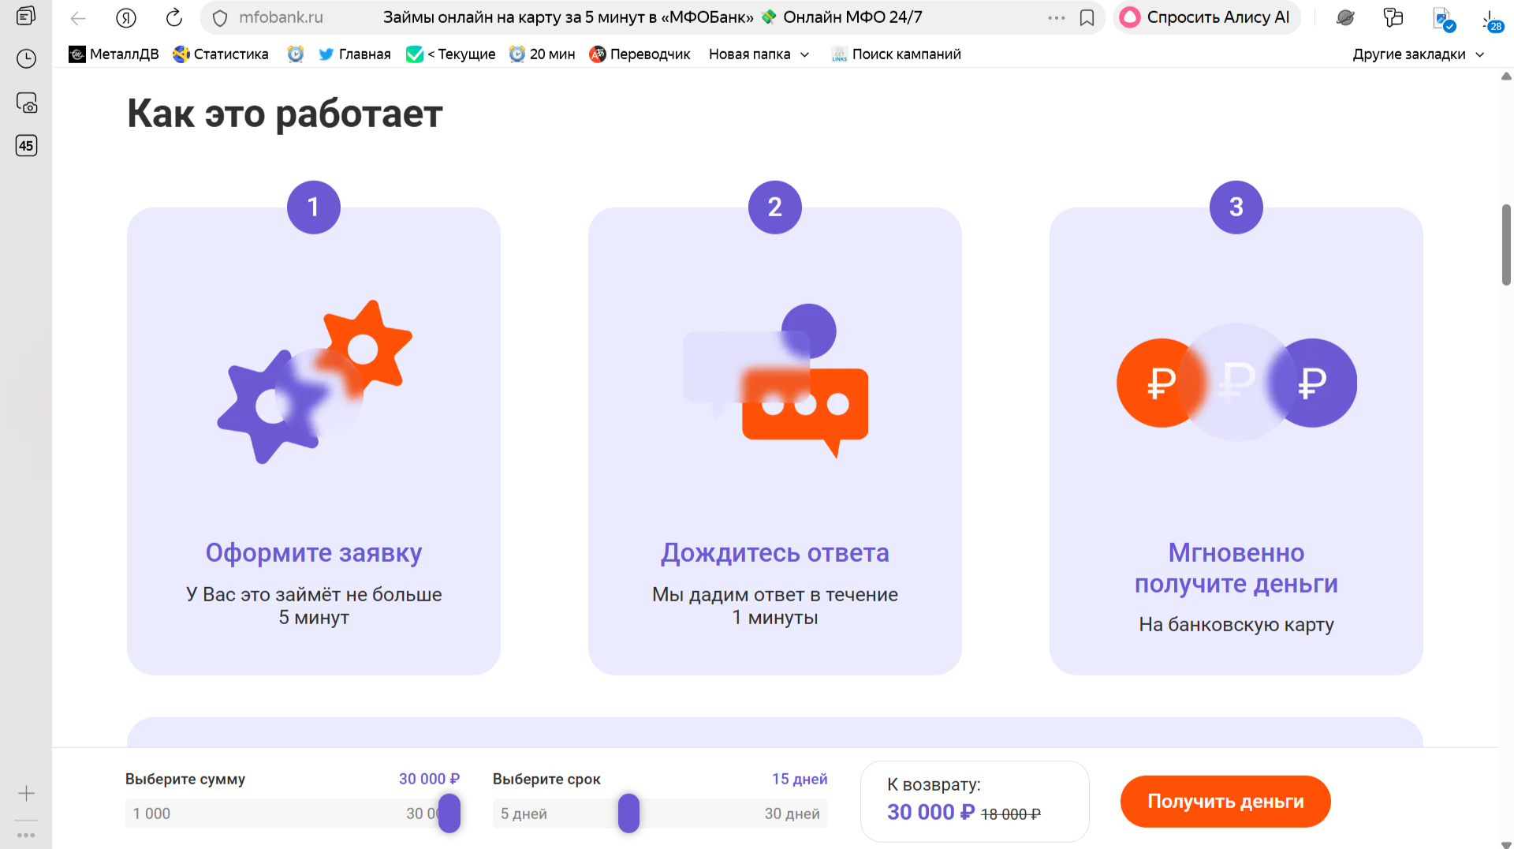Click scrollbar down arrow
Image resolution: width=1514 pixels, height=849 pixels.
(1506, 843)
